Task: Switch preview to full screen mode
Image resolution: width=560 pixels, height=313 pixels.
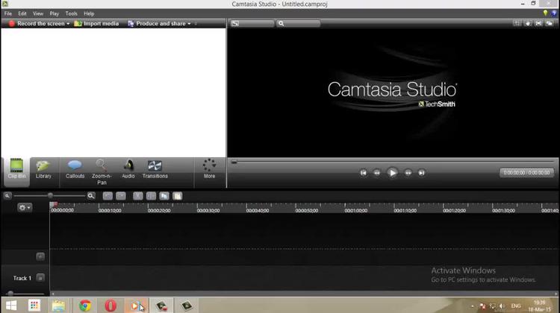Action: pyautogui.click(x=538, y=24)
